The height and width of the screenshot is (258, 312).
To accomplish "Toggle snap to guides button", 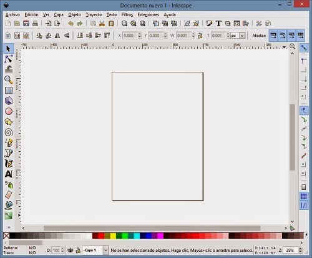I will click(304, 206).
